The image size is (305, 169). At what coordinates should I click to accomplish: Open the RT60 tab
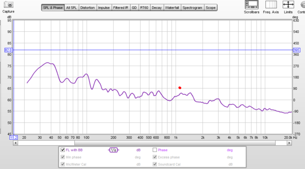[144, 8]
